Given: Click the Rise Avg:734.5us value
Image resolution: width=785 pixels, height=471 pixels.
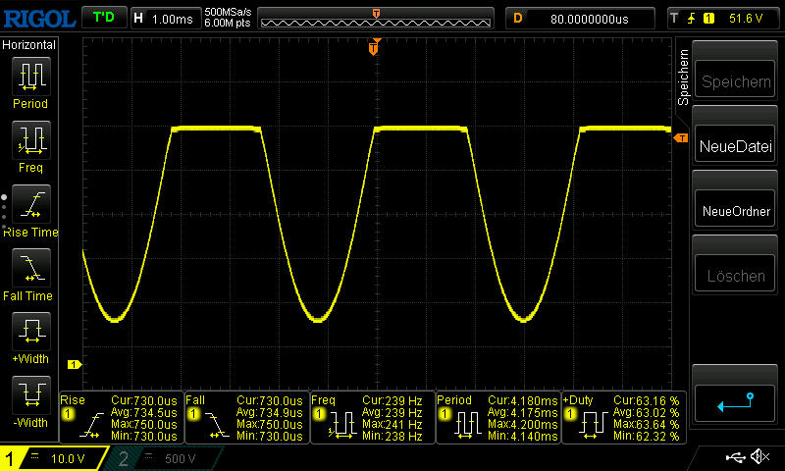Looking at the screenshot, I should 144,412.
